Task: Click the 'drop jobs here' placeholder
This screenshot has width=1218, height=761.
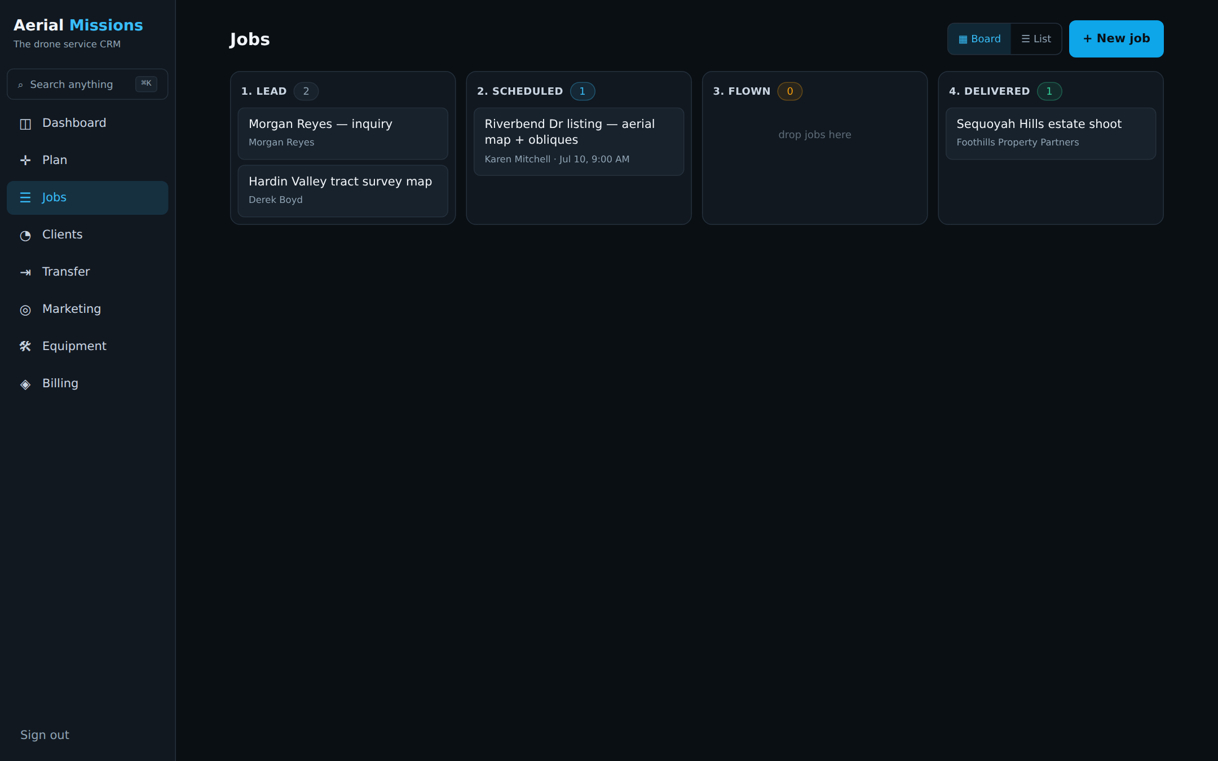Action: coord(815,135)
